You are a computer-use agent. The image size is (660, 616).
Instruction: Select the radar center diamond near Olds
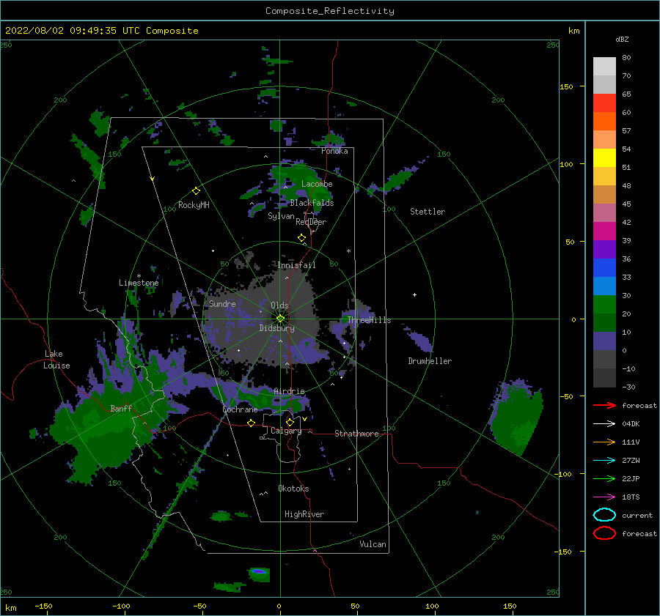click(x=280, y=319)
